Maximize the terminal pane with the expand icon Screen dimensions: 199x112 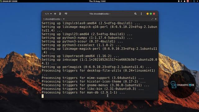pyautogui.click(x=152, y=19)
